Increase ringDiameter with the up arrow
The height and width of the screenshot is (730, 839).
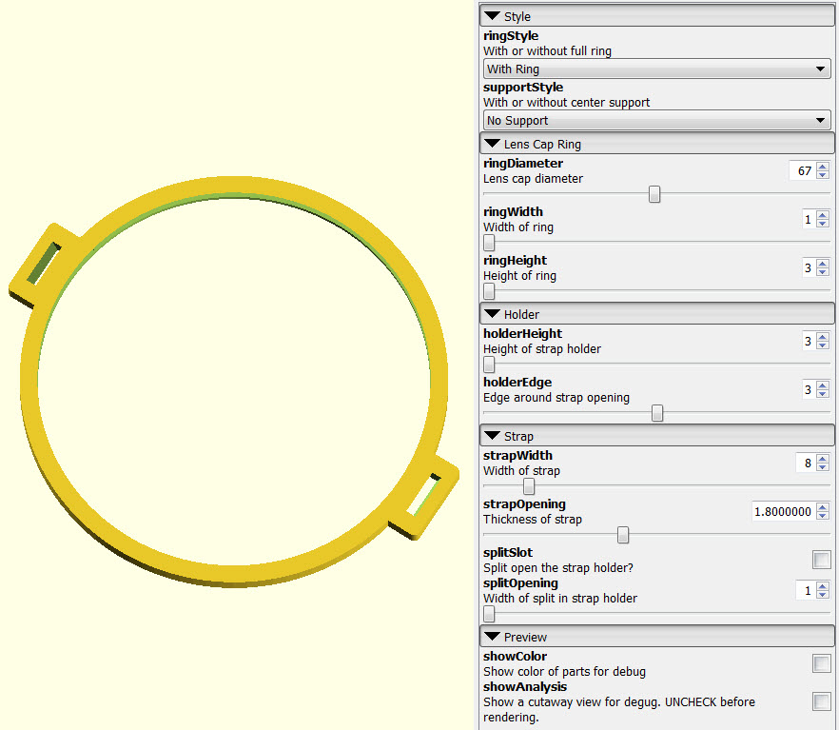[x=823, y=167]
